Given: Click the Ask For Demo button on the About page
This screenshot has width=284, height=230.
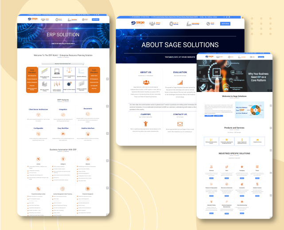Looking at the screenshot, I should tap(225, 24).
